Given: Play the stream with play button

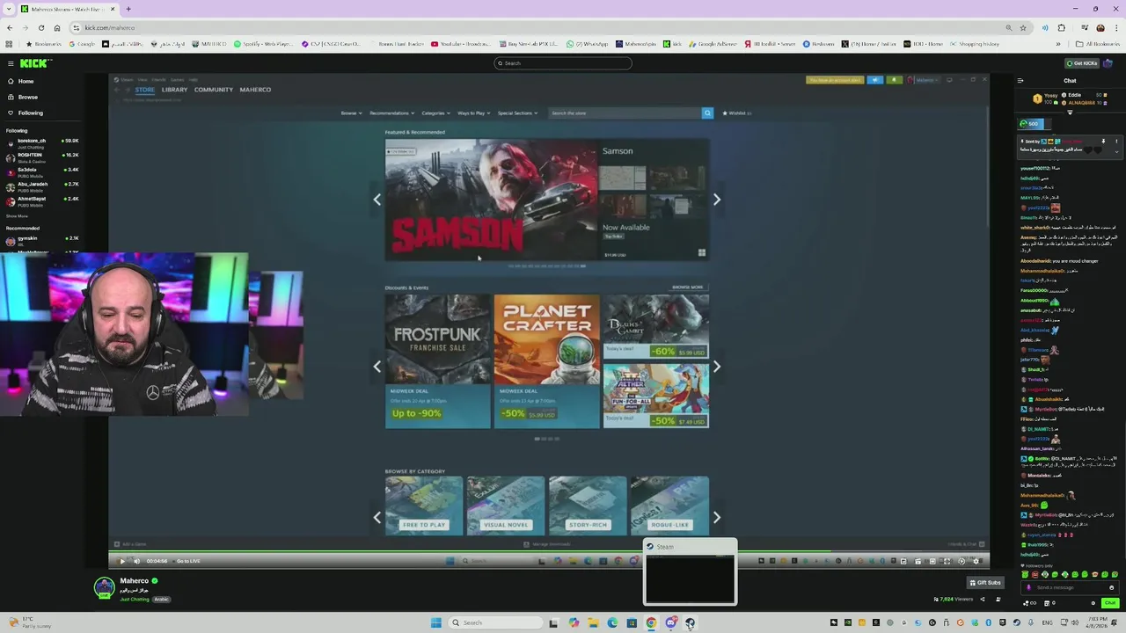Looking at the screenshot, I should point(122,561).
